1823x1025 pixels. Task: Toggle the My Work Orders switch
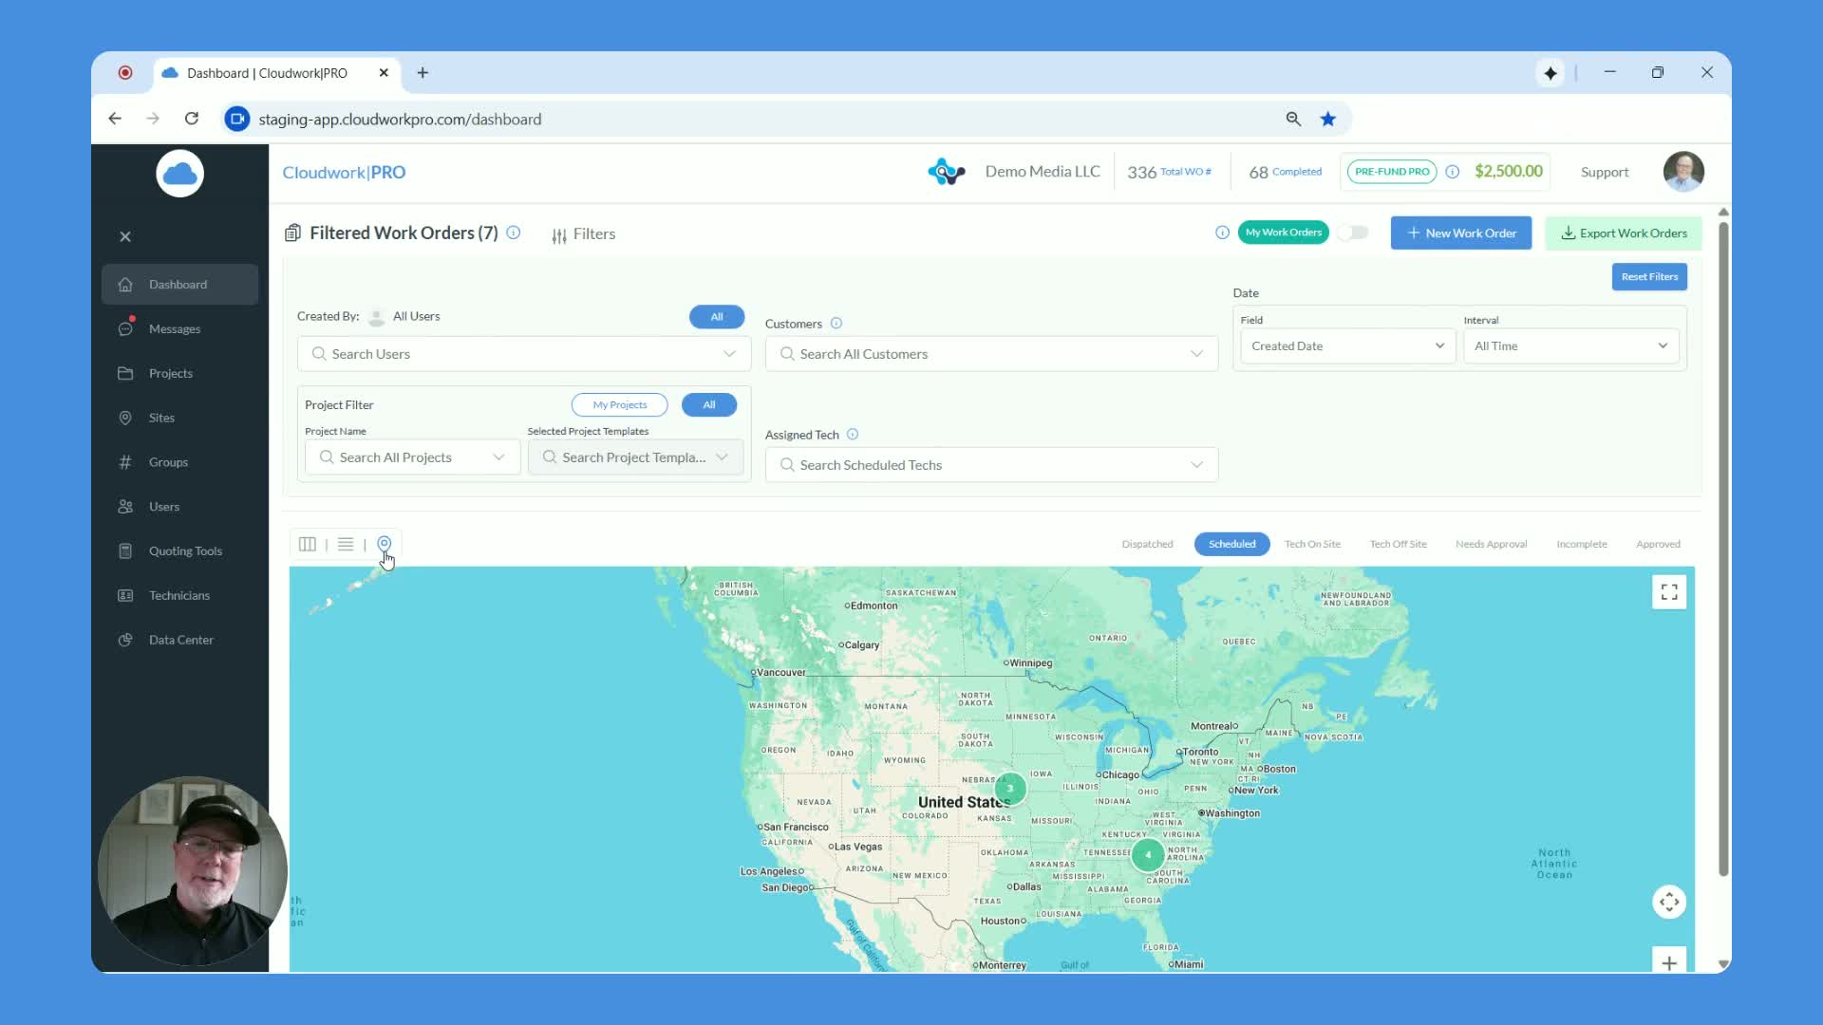(x=1353, y=233)
